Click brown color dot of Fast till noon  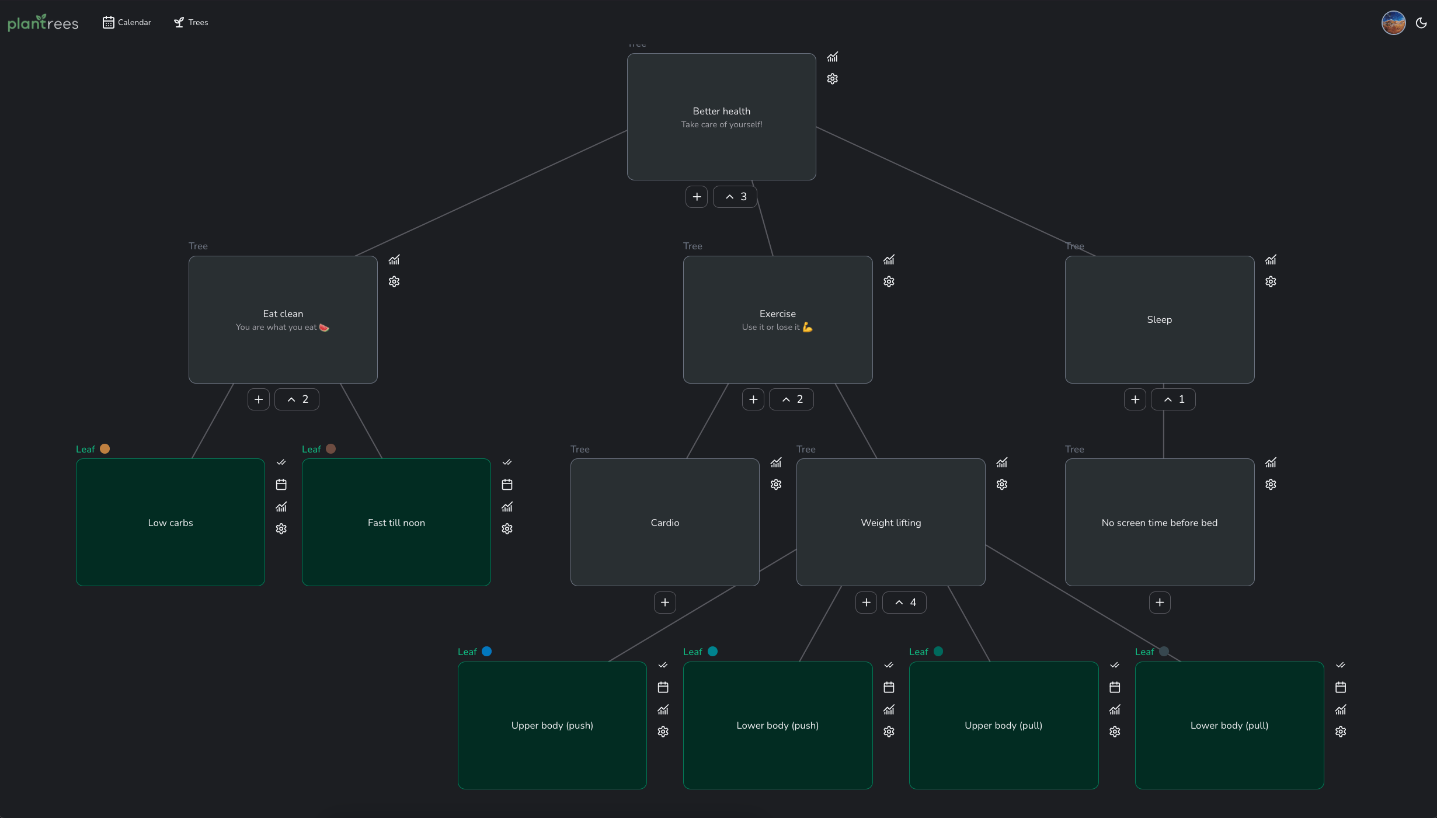pyautogui.click(x=331, y=448)
